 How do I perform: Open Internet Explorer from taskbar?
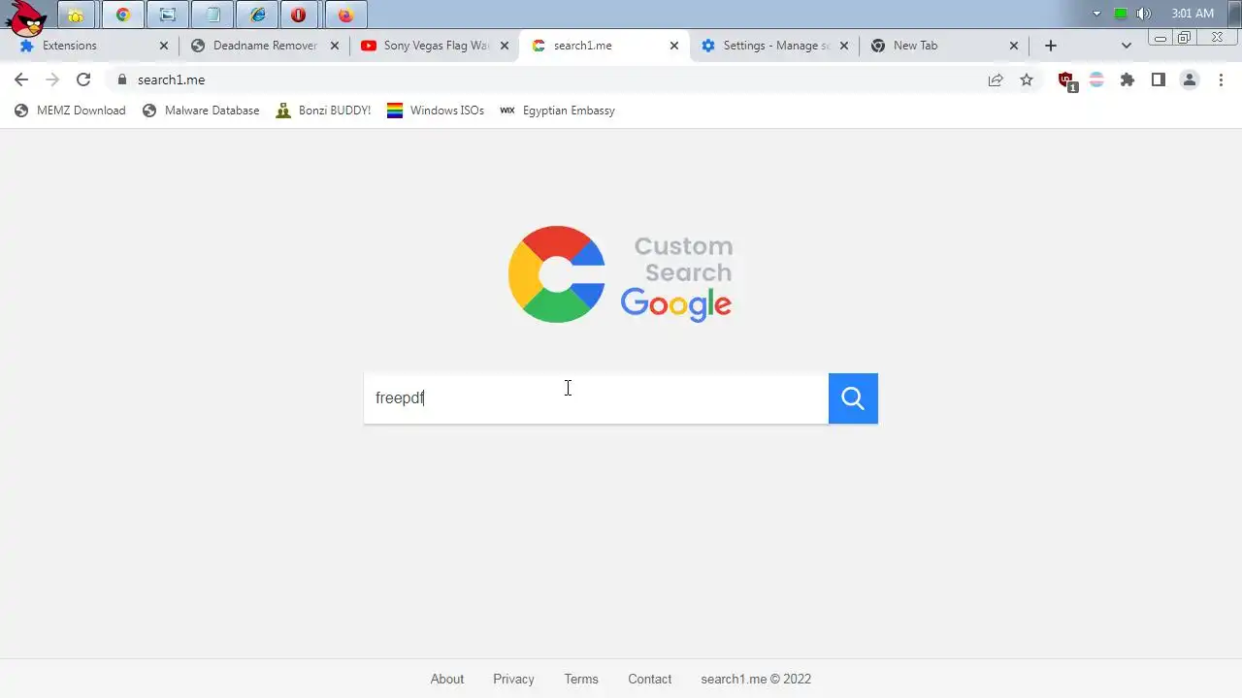257,15
